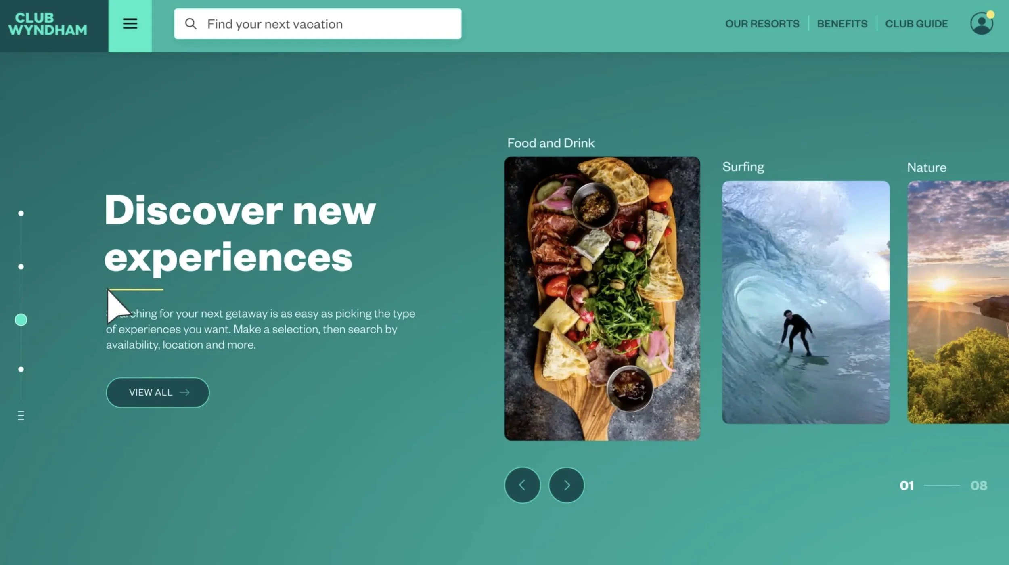Open the Our Resorts menu
Screen dimensions: 1009x565
tap(762, 24)
